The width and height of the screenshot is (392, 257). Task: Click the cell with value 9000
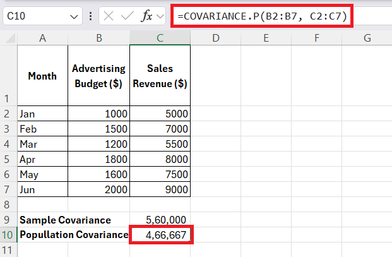coord(160,189)
